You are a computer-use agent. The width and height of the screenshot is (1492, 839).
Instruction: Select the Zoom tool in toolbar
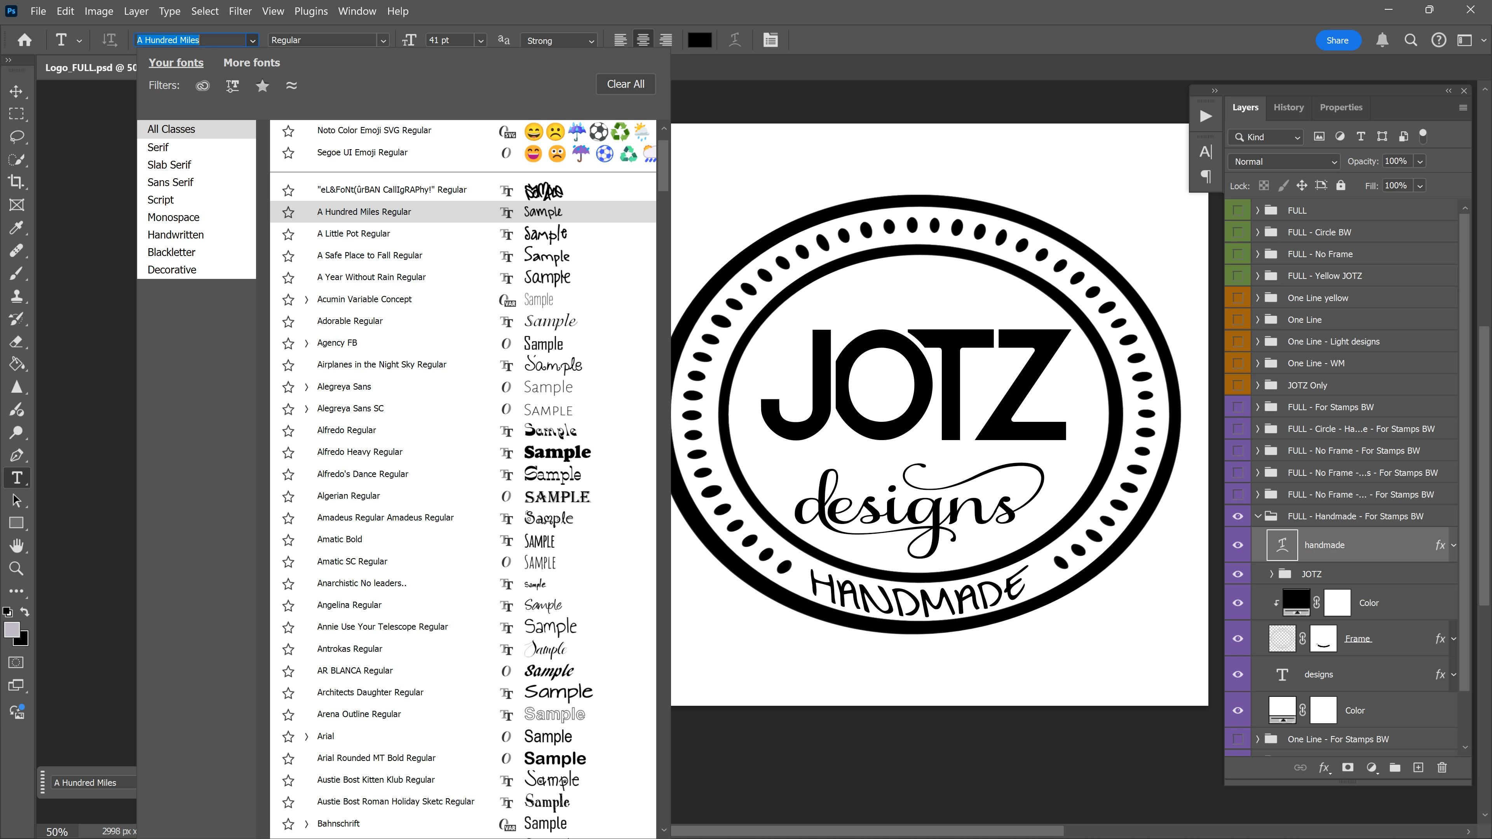coord(16,569)
